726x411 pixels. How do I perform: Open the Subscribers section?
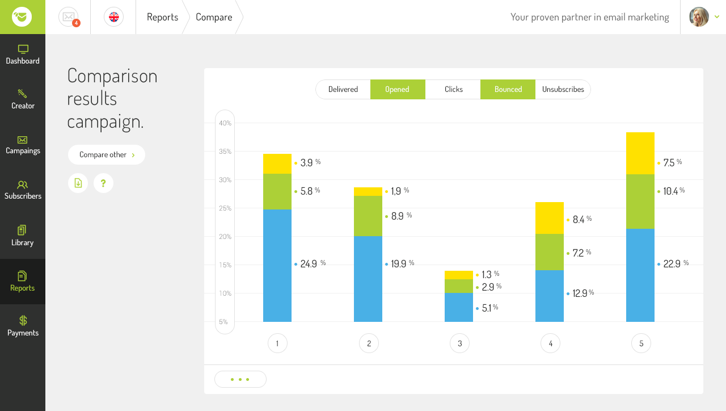point(23,190)
